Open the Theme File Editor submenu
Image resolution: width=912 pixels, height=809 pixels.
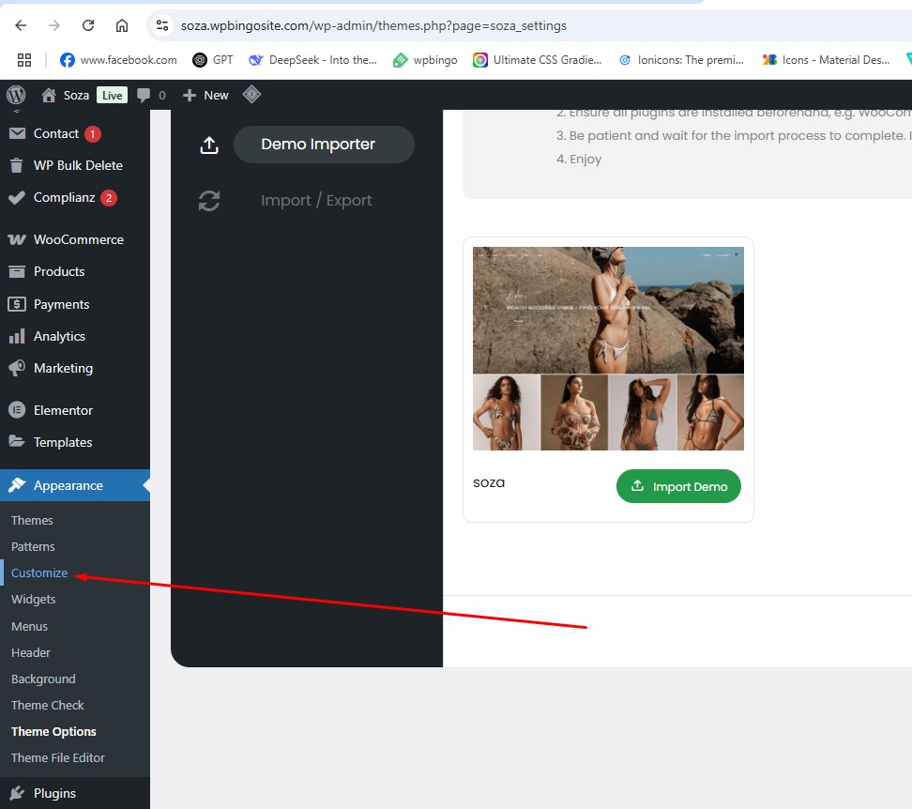[x=58, y=757]
